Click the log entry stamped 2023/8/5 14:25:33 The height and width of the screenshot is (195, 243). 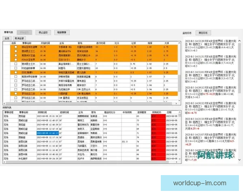pos(211,123)
